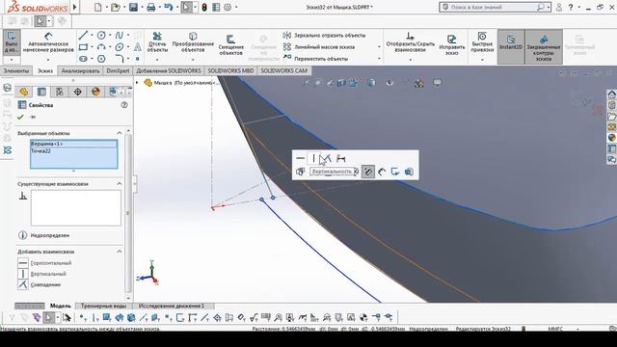Screen dimensions: 617x347
Task: Click the Print icon in the top toolbar
Action: pos(151,7)
